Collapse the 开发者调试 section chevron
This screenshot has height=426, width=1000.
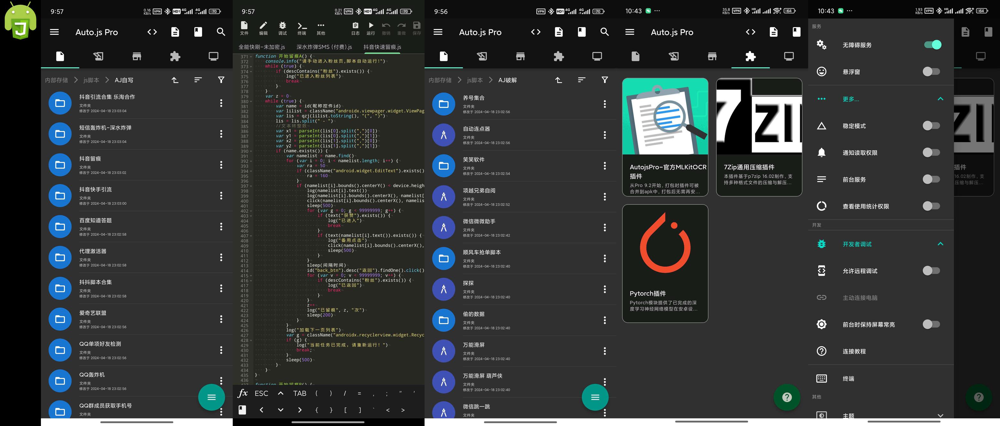coord(940,244)
